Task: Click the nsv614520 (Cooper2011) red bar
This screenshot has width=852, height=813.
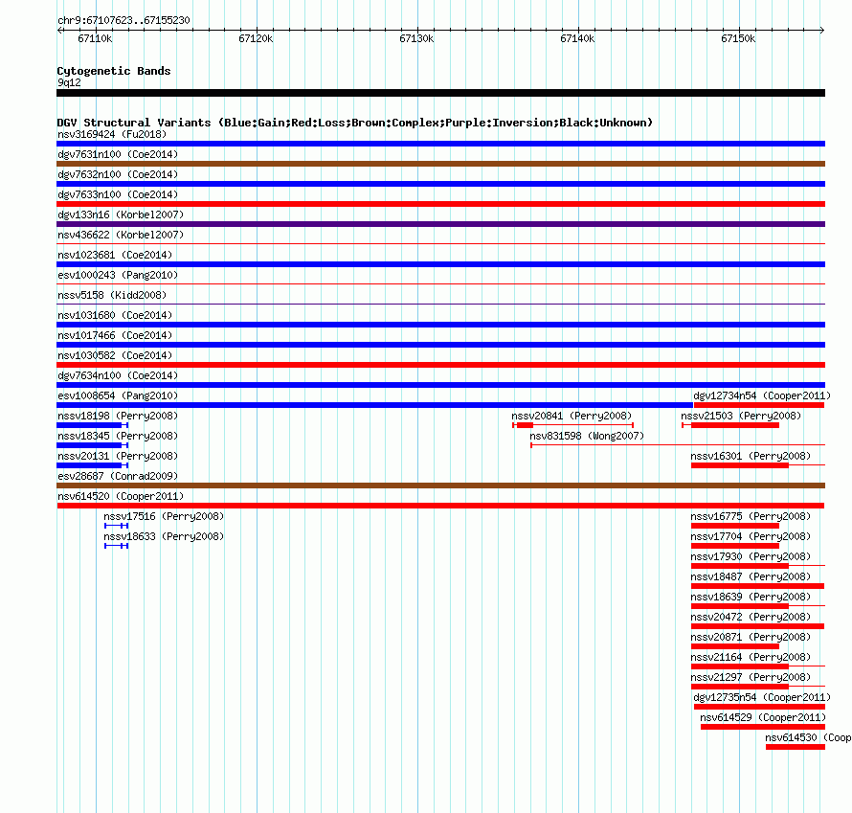Action: [440, 506]
